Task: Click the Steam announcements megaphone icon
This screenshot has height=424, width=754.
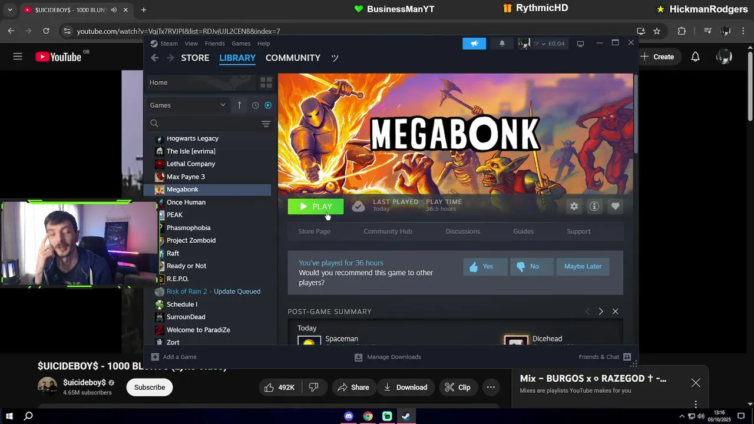Action: click(x=474, y=44)
